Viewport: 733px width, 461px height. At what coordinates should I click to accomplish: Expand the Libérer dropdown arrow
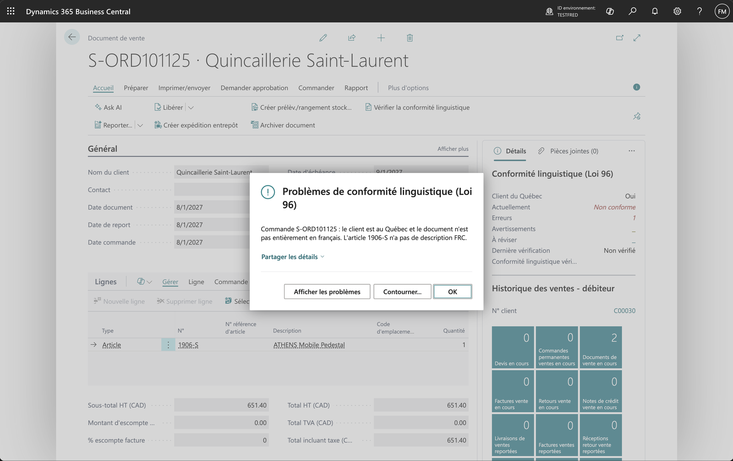click(191, 108)
